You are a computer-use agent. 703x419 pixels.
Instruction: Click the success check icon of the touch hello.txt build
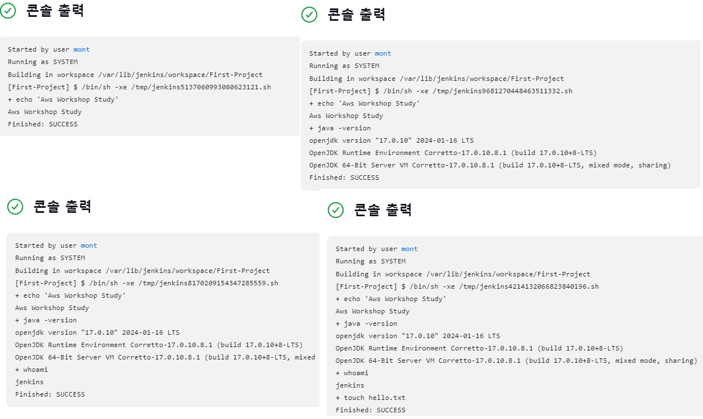336,210
